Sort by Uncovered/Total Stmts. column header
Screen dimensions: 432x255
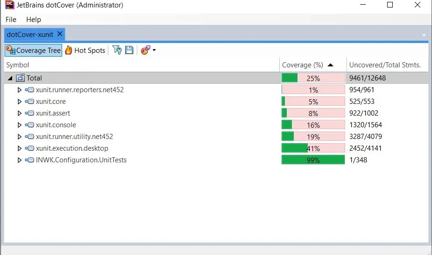pyautogui.click(x=387, y=65)
